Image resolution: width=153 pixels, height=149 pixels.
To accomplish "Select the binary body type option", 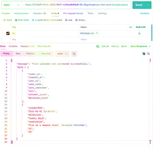I will (x=80, y=20).
